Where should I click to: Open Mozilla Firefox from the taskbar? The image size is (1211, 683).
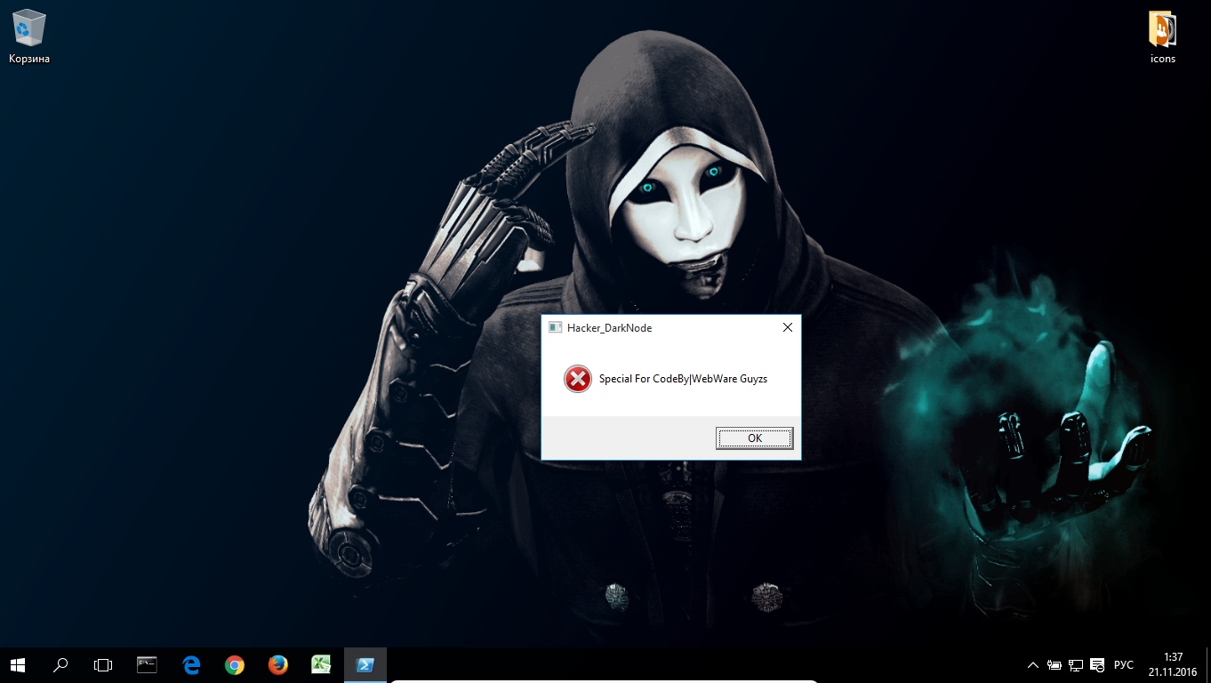click(x=277, y=664)
